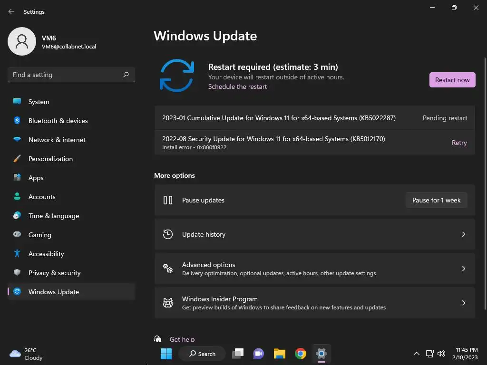This screenshot has height=365, width=487.
Task: Click the Network wifi icon in the sidebar
Action: coord(17,139)
